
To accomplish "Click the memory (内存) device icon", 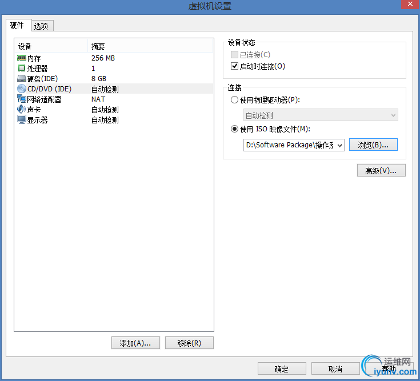I will 22,58.
